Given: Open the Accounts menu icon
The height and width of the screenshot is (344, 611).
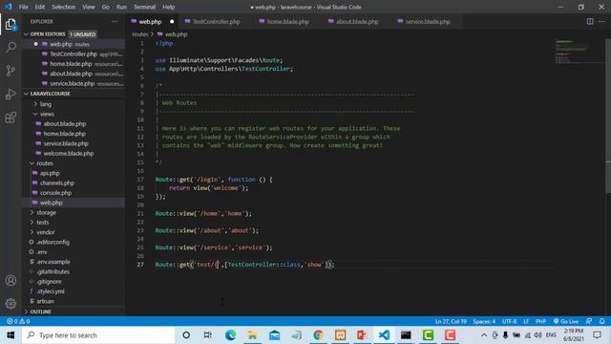Looking at the screenshot, I should [11, 280].
